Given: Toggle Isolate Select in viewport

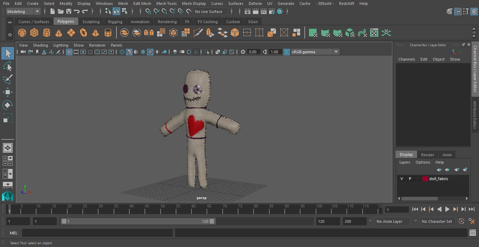Looking at the screenshot, I should click(x=207, y=52).
